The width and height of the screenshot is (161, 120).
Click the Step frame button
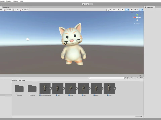(x=91, y=4)
